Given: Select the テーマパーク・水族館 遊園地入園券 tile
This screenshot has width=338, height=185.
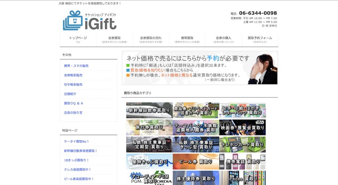Looking at the screenshot, I should tap(196, 127).
